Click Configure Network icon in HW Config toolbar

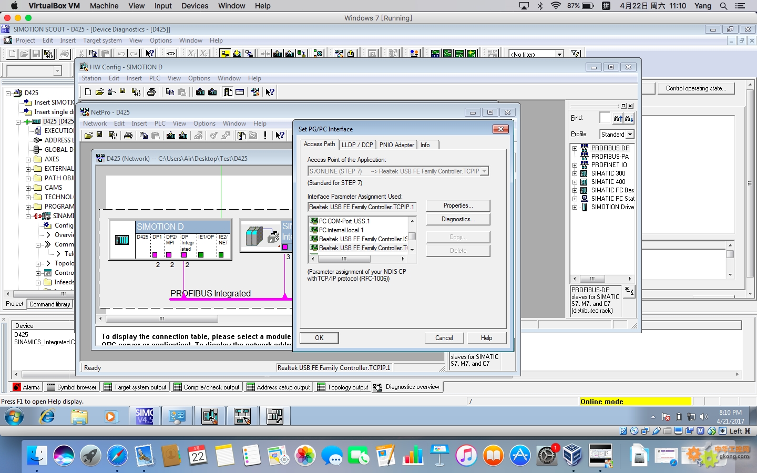click(x=255, y=92)
